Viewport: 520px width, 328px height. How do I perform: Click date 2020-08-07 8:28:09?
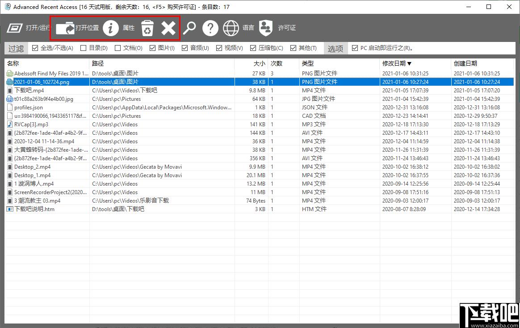pyautogui.click(x=404, y=209)
